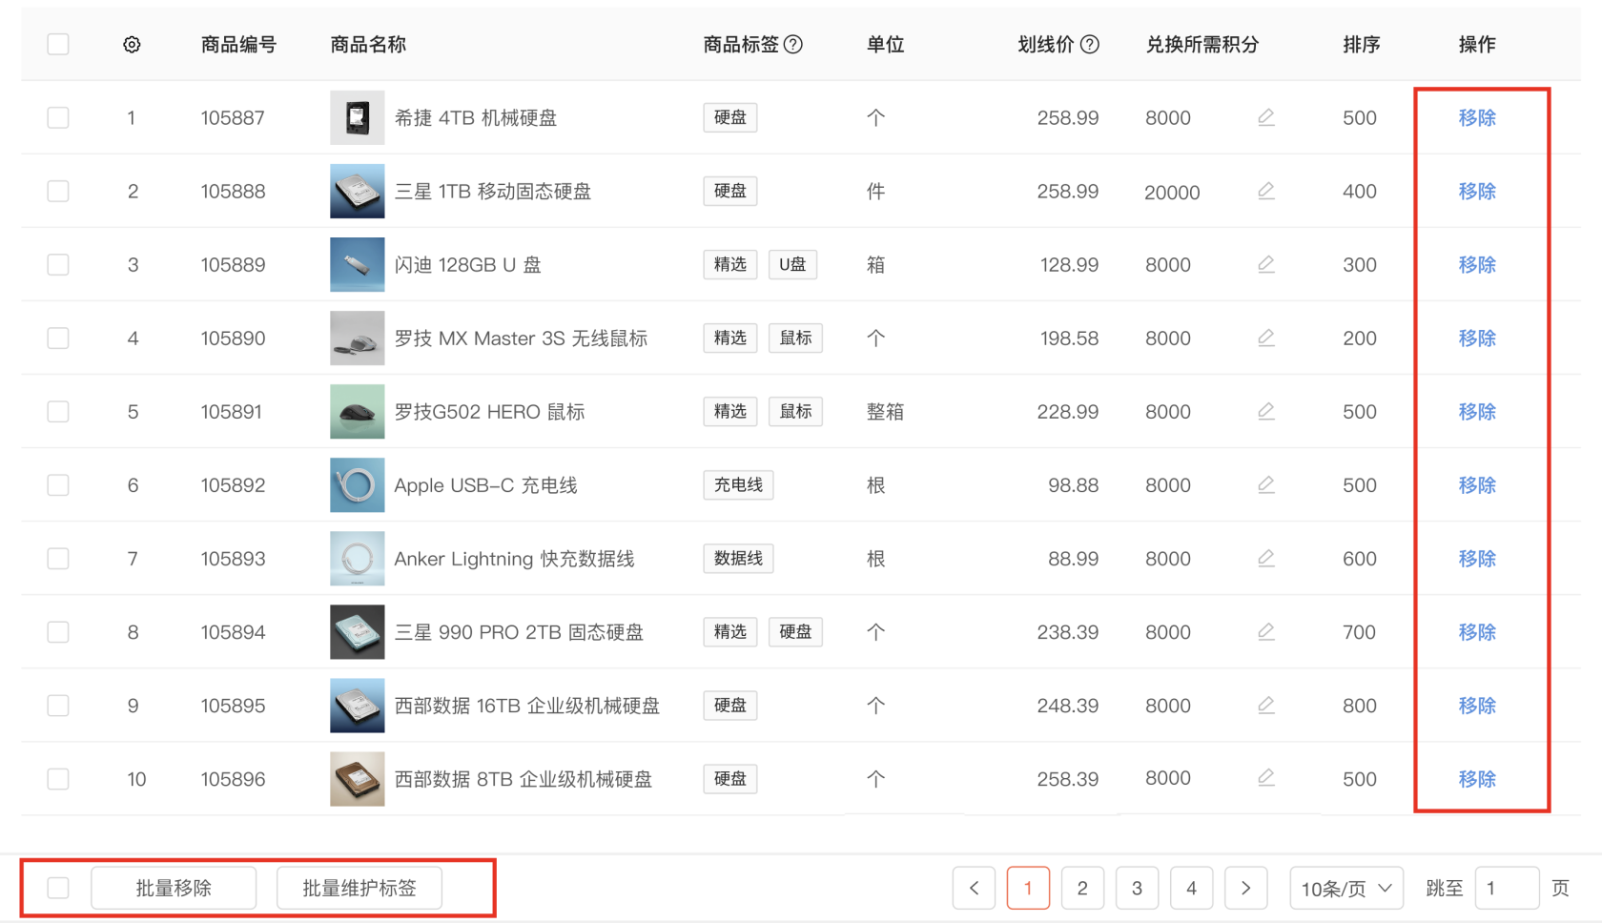Viewport: 1602px width, 923px height.
Task: Edit points for 三星 1TB 移动固态硬盘
Action: [x=1266, y=191]
